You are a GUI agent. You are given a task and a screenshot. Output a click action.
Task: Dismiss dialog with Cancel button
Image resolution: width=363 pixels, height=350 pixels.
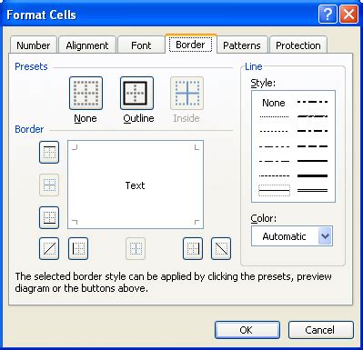[x=321, y=330]
